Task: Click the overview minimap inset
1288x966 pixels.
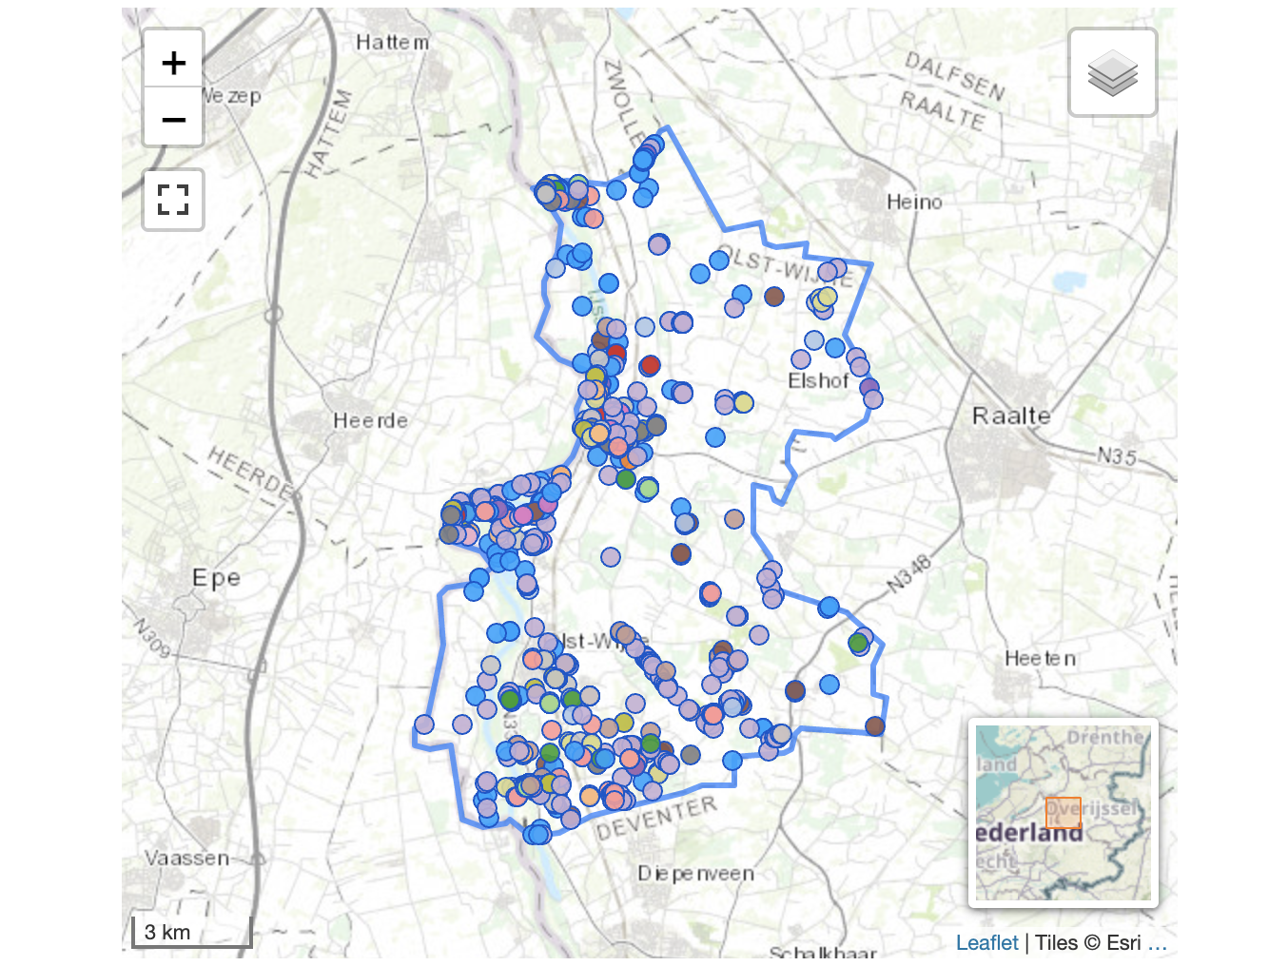Action: pos(1063,814)
